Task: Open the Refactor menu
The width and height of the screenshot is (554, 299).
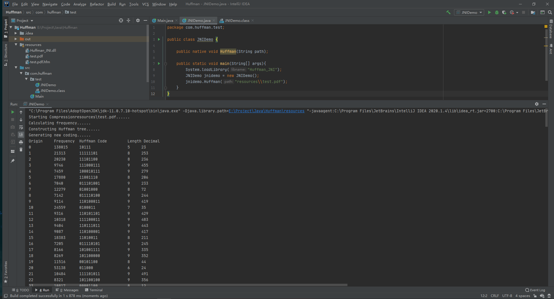Action: pyautogui.click(x=97, y=4)
